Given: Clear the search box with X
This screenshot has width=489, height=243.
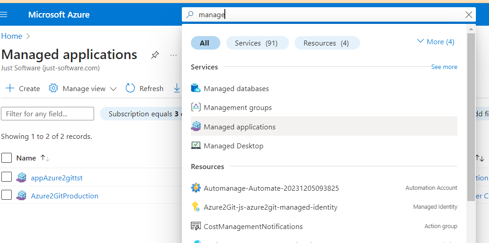Looking at the screenshot, I should pyautogui.click(x=468, y=14).
